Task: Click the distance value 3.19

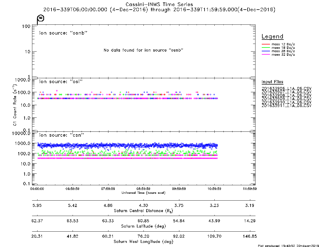Action: (250, 206)
